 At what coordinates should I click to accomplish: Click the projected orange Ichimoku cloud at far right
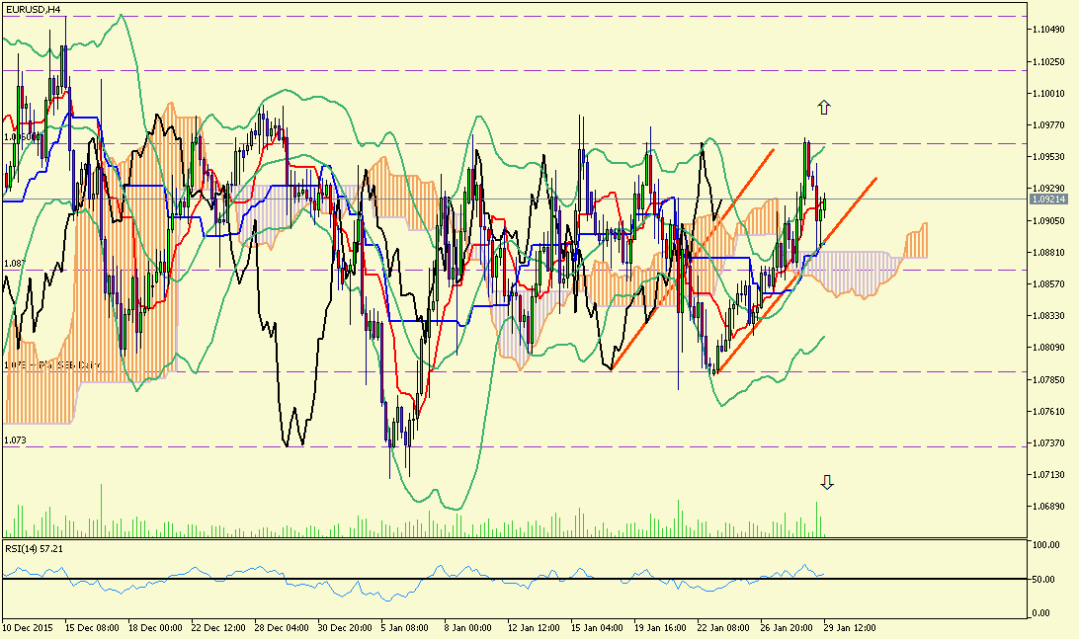coord(916,242)
